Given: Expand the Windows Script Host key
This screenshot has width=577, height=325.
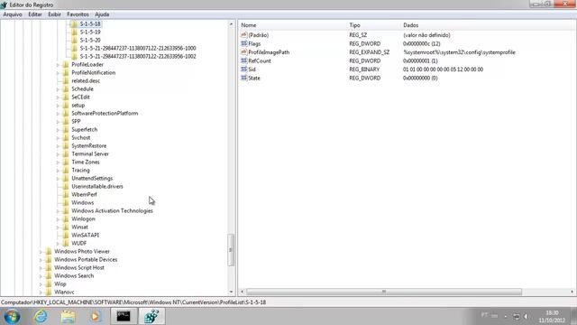Looking at the screenshot, I should (x=41, y=268).
